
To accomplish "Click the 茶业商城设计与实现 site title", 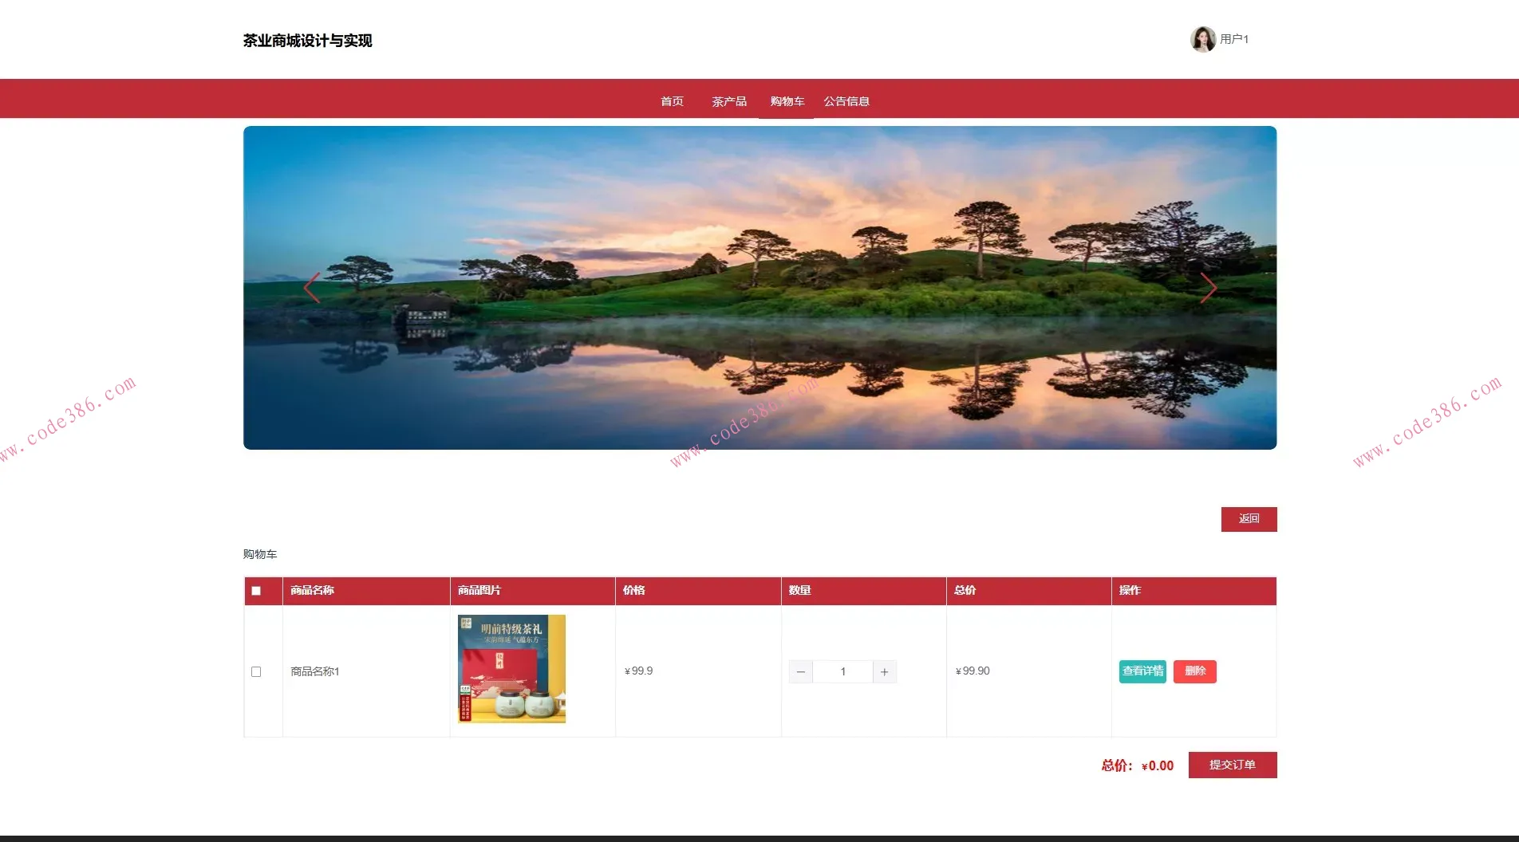I will 307,41.
